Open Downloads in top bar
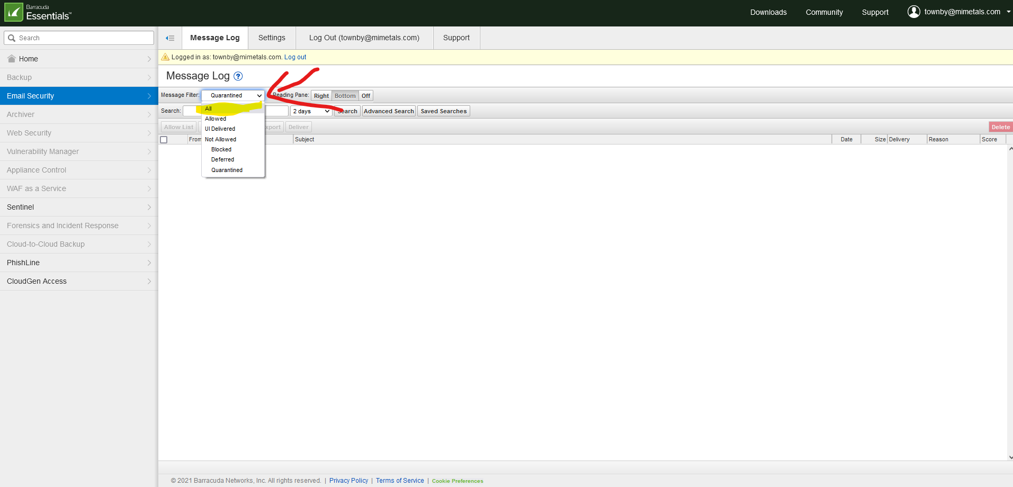This screenshot has height=487, width=1013. click(x=768, y=12)
